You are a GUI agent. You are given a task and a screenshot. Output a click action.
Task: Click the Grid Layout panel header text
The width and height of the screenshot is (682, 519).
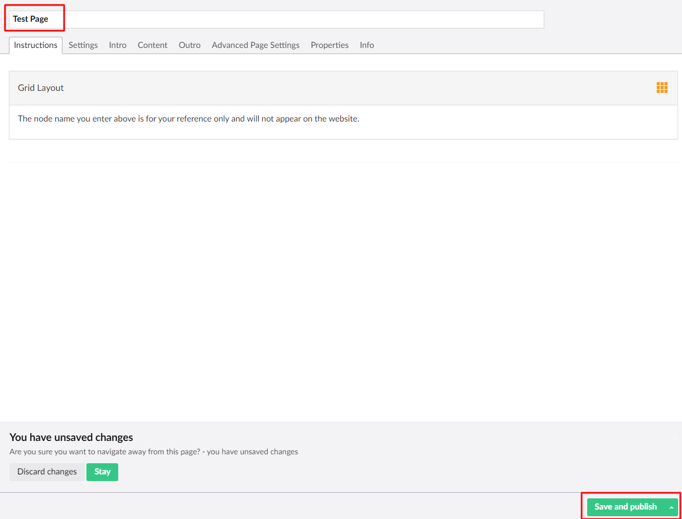tap(41, 88)
